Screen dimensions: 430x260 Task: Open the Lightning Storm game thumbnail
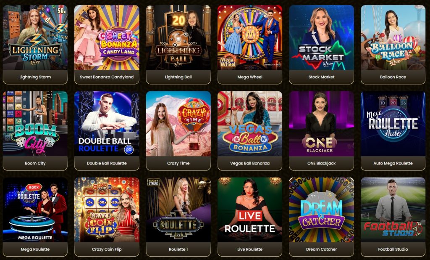pyautogui.click(x=35, y=37)
